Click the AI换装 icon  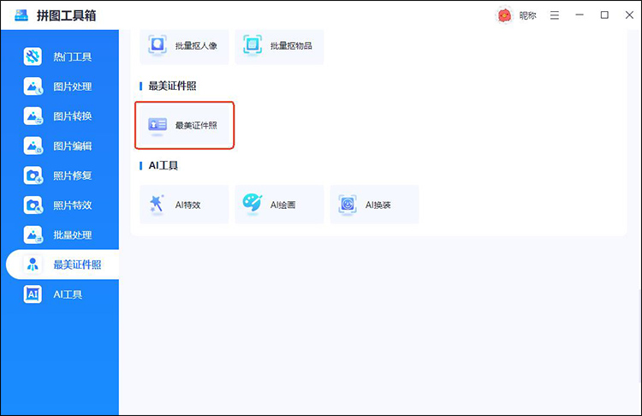point(348,204)
